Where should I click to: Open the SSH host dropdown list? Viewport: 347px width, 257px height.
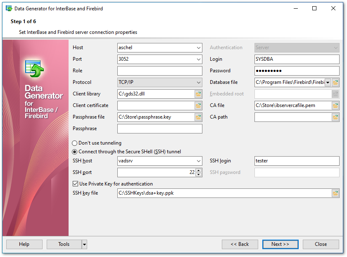coord(199,161)
